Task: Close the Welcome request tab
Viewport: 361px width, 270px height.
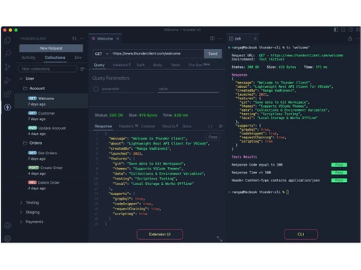Action: coord(118,39)
